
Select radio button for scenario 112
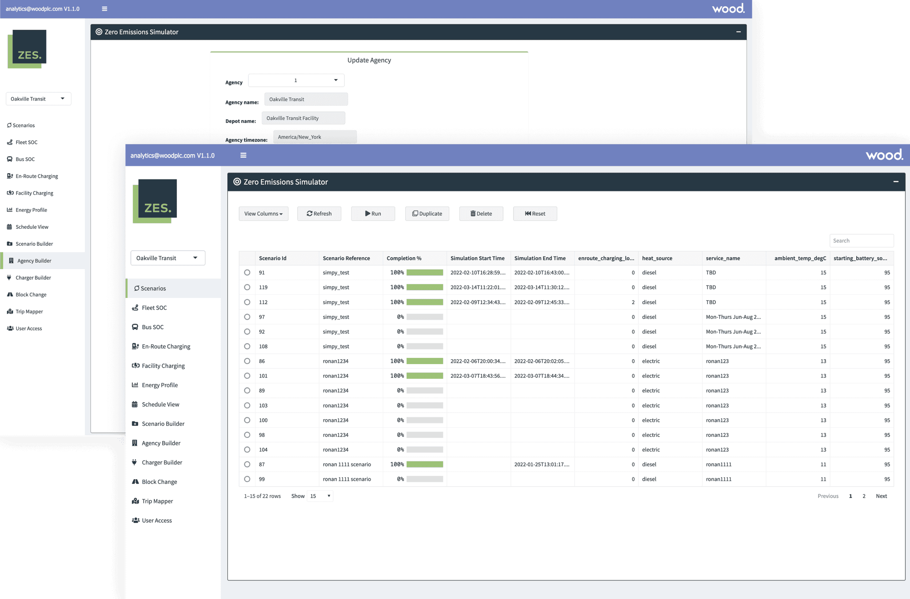[247, 302]
